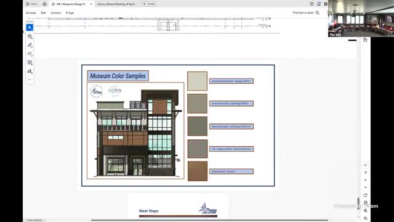The image size is (394, 222).
Task: Click the Next Steps slide heading
Action: [149, 211]
